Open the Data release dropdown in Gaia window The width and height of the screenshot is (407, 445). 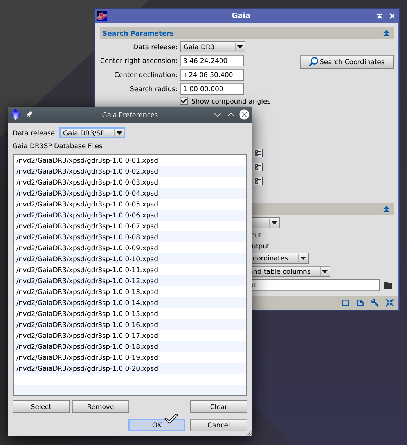pyautogui.click(x=213, y=47)
